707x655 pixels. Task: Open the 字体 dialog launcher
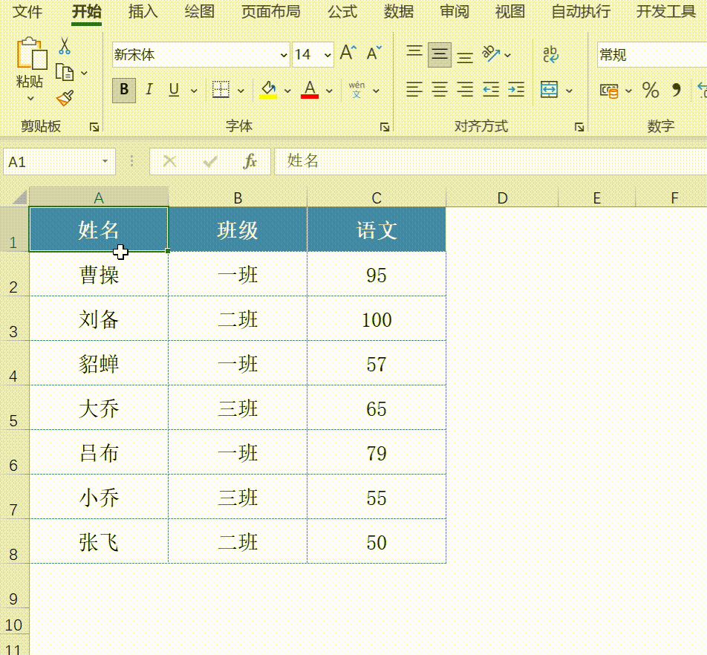tap(385, 126)
